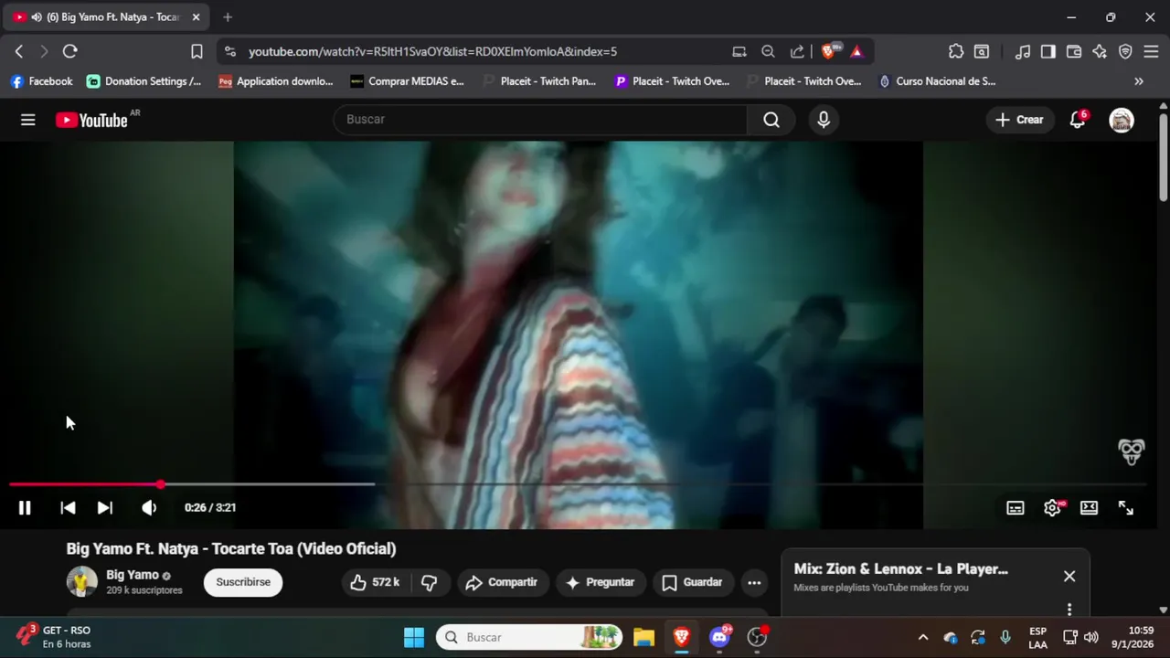The height and width of the screenshot is (658, 1170).
Task: Click in the YouTube Buscar search field
Action: (540, 120)
